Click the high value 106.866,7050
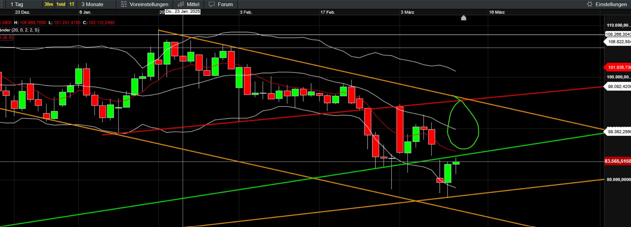Image resolution: width=631 pixels, height=227 pixels. click(33, 22)
